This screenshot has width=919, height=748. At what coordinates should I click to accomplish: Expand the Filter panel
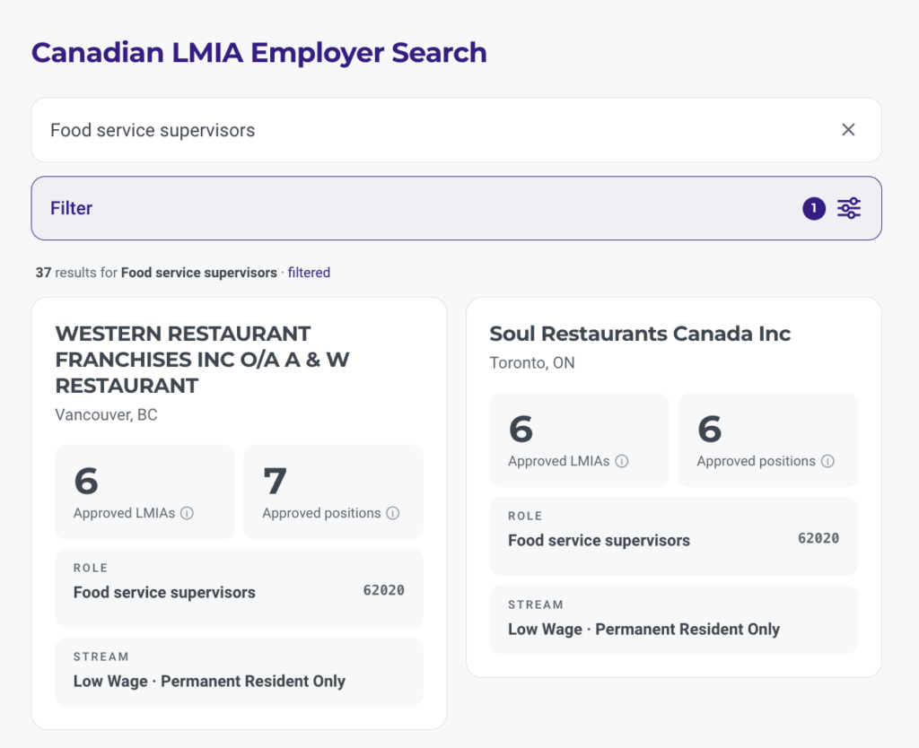(456, 208)
